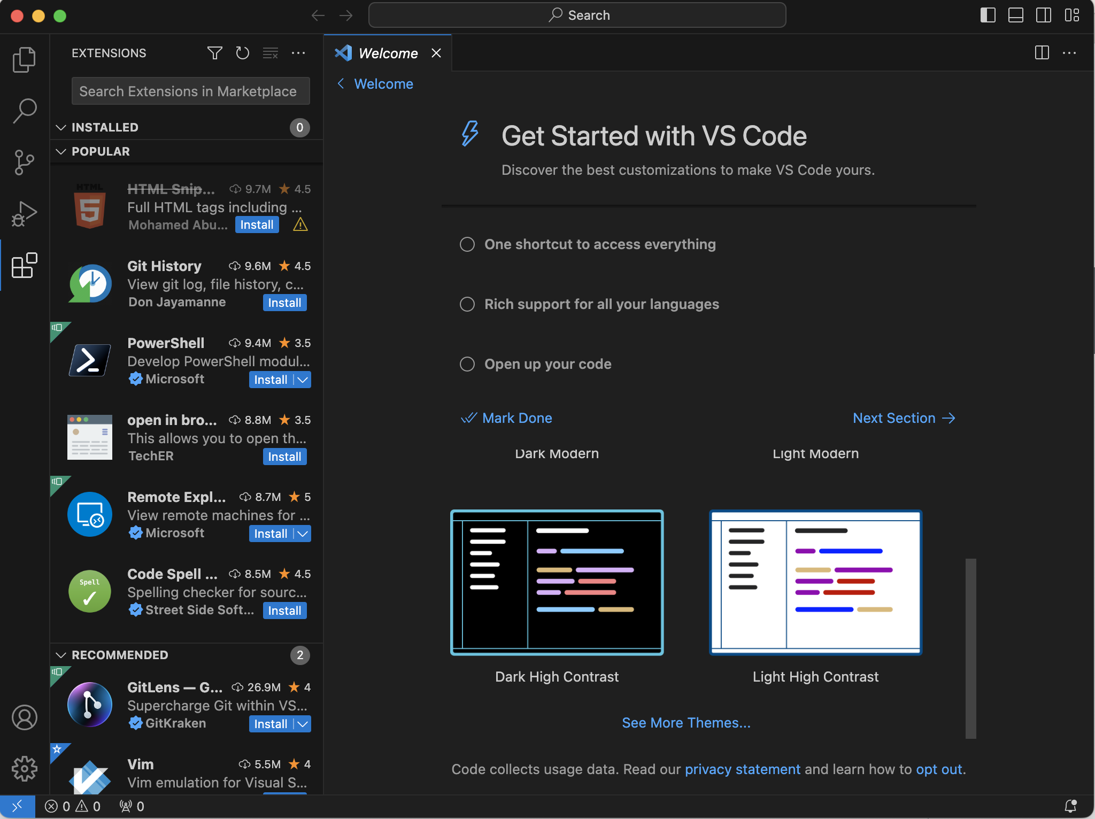
Task: Install Remote Explorer extension
Action: (x=271, y=534)
